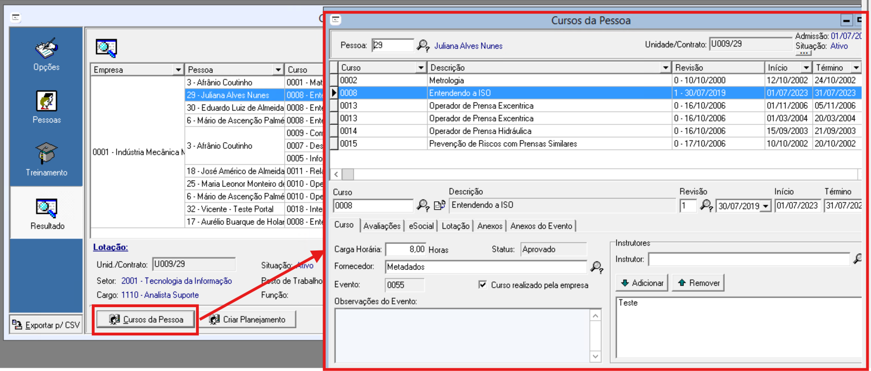Click the course details icon beside Curso search
Image resolution: width=871 pixels, height=371 pixels.
pos(439,205)
